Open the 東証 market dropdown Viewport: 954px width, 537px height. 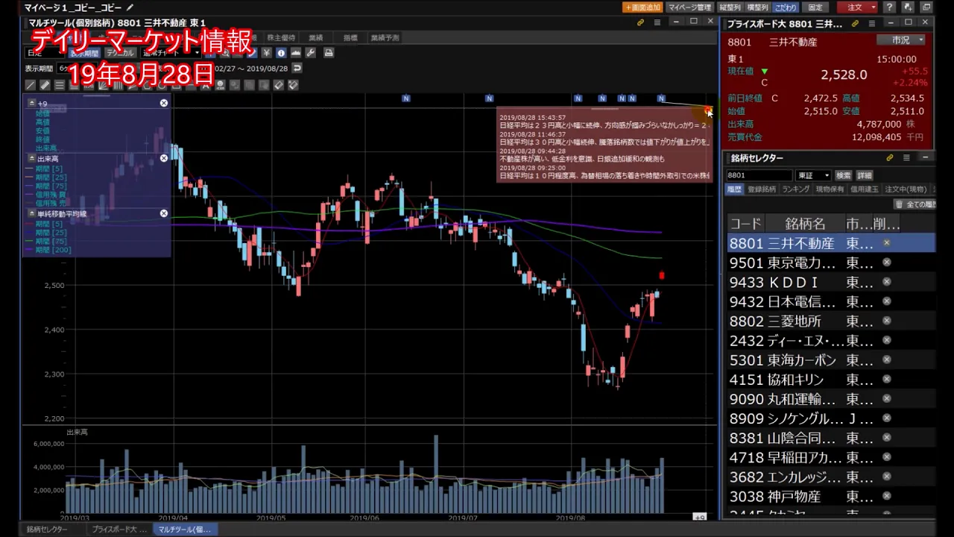pos(813,176)
